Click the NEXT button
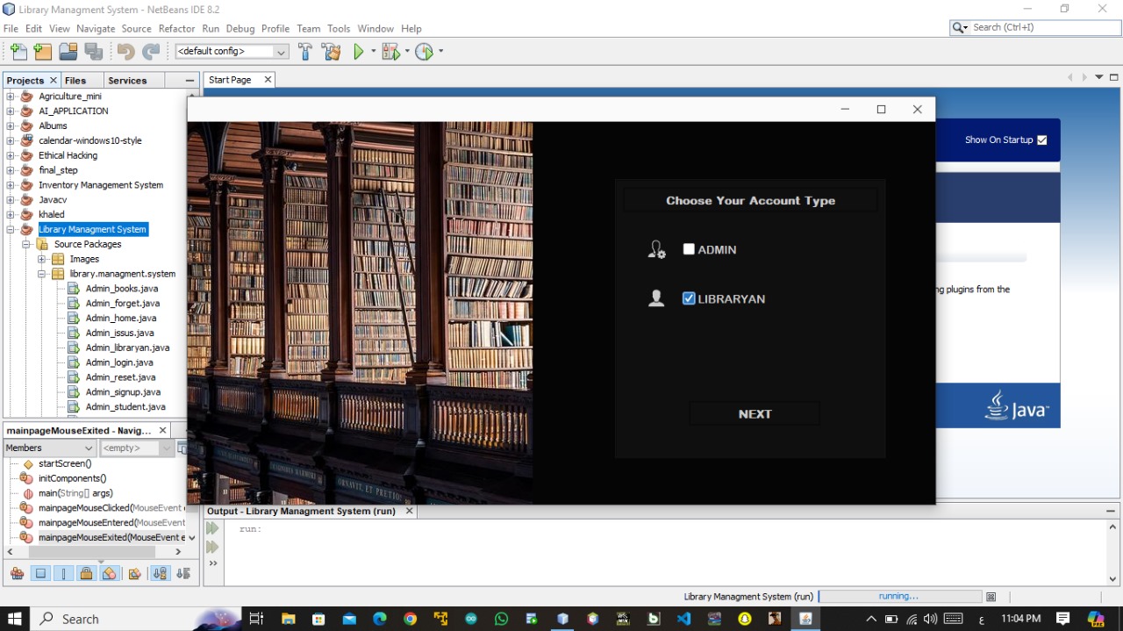This screenshot has height=631, width=1123. coord(755,414)
